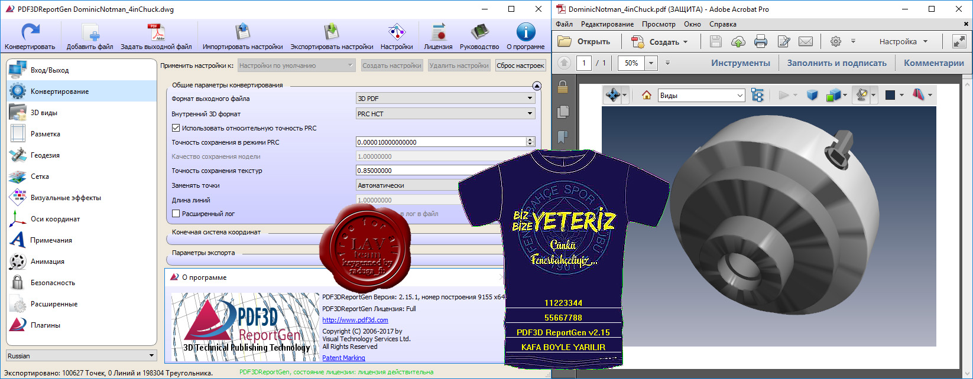This screenshot has width=973, height=379.
Task: Open Настройки по умолчанию dropdown
Action: coord(296,66)
